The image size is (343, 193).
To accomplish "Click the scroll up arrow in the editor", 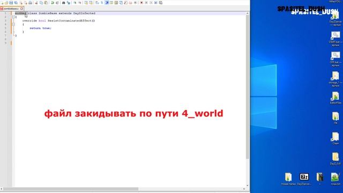I will coord(248,13).
